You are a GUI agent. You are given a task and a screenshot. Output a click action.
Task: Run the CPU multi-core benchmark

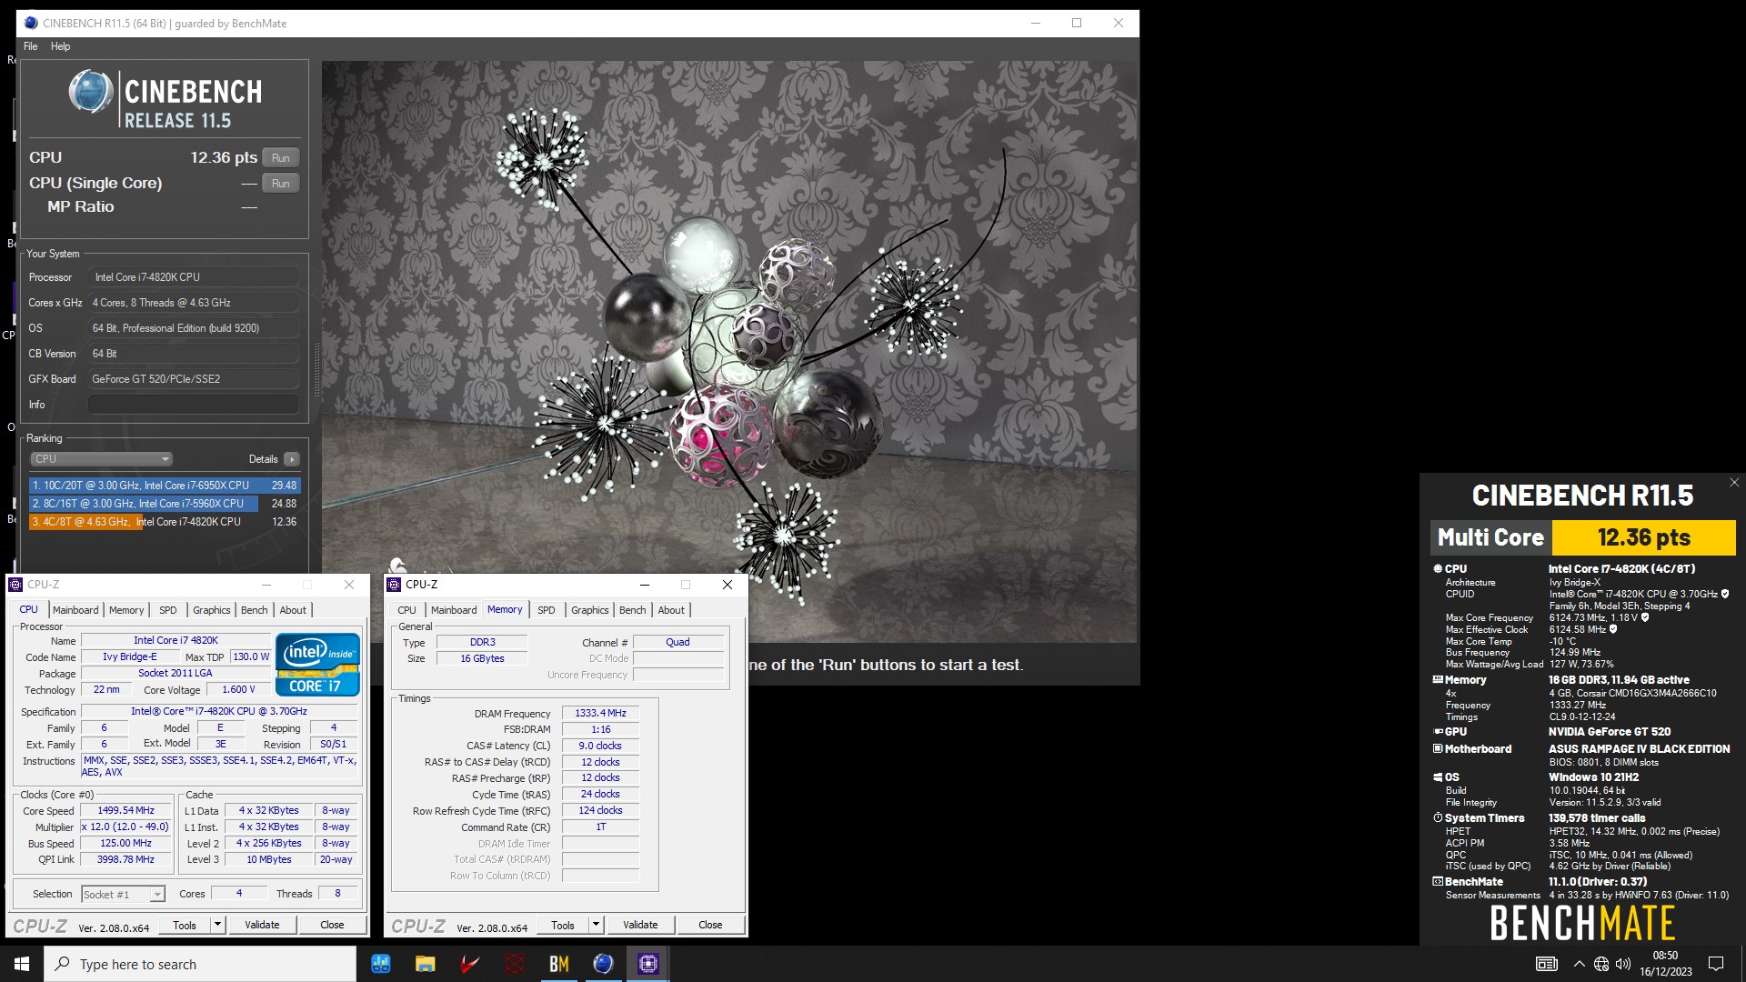pyautogui.click(x=280, y=158)
